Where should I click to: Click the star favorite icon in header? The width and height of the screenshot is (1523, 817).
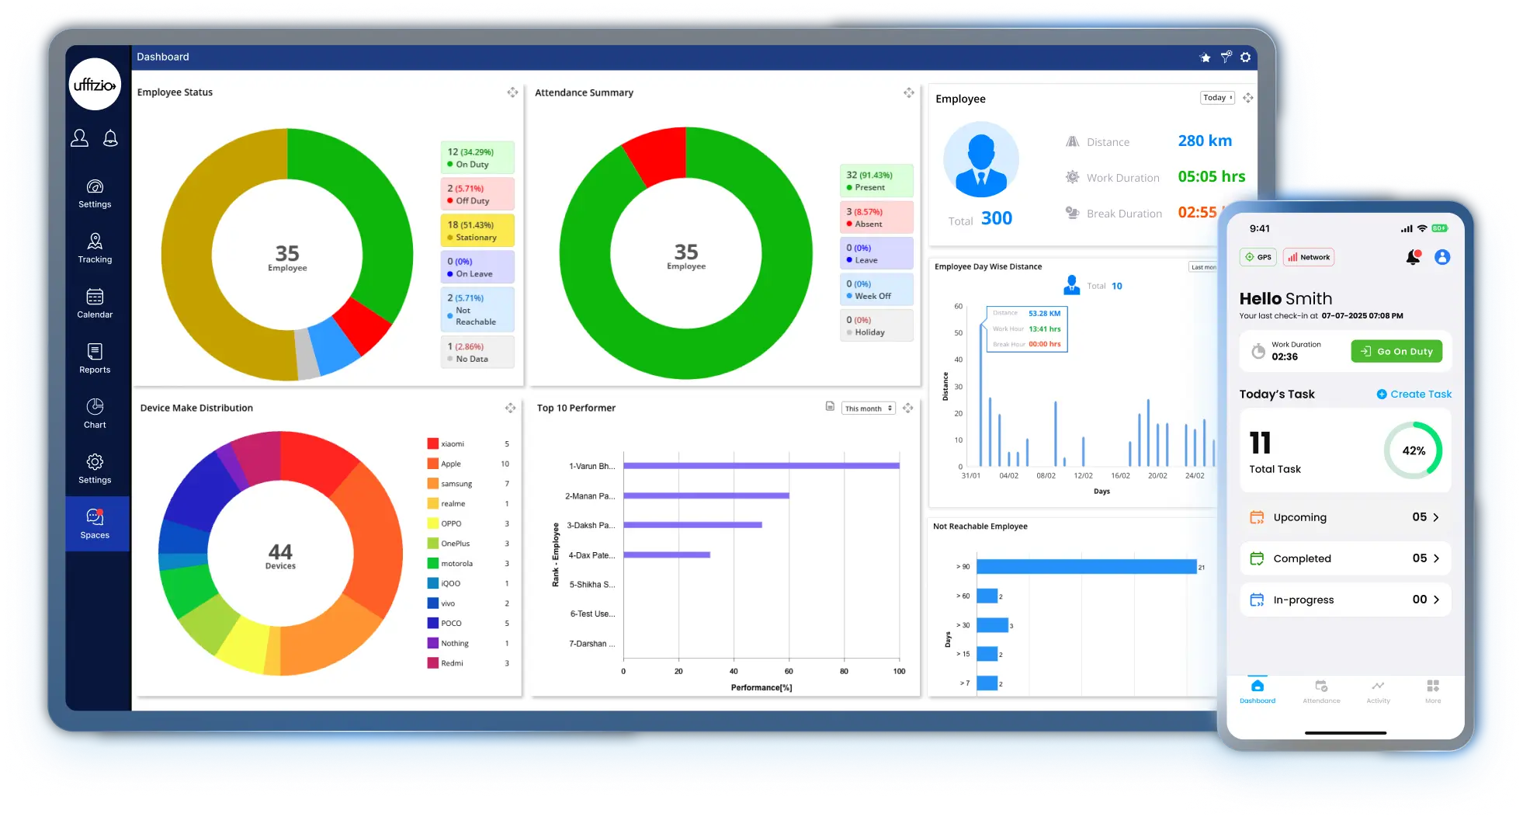(x=1205, y=57)
